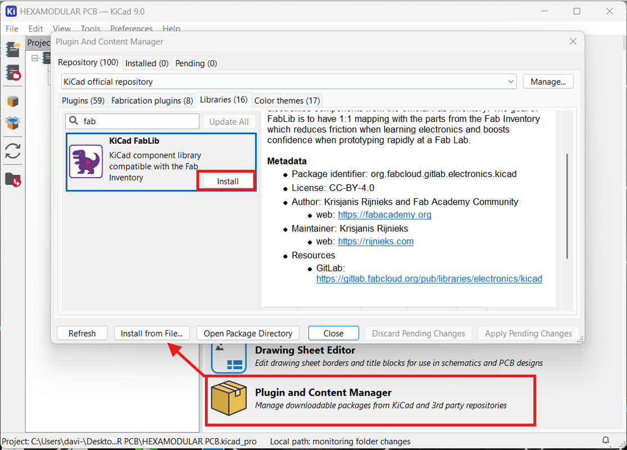The width and height of the screenshot is (627, 450).
Task: Open the View menu
Action: (62, 29)
